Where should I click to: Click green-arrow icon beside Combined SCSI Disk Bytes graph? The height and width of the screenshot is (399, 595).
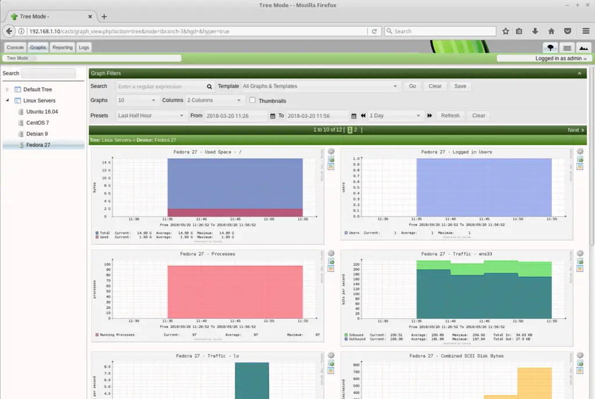[580, 364]
